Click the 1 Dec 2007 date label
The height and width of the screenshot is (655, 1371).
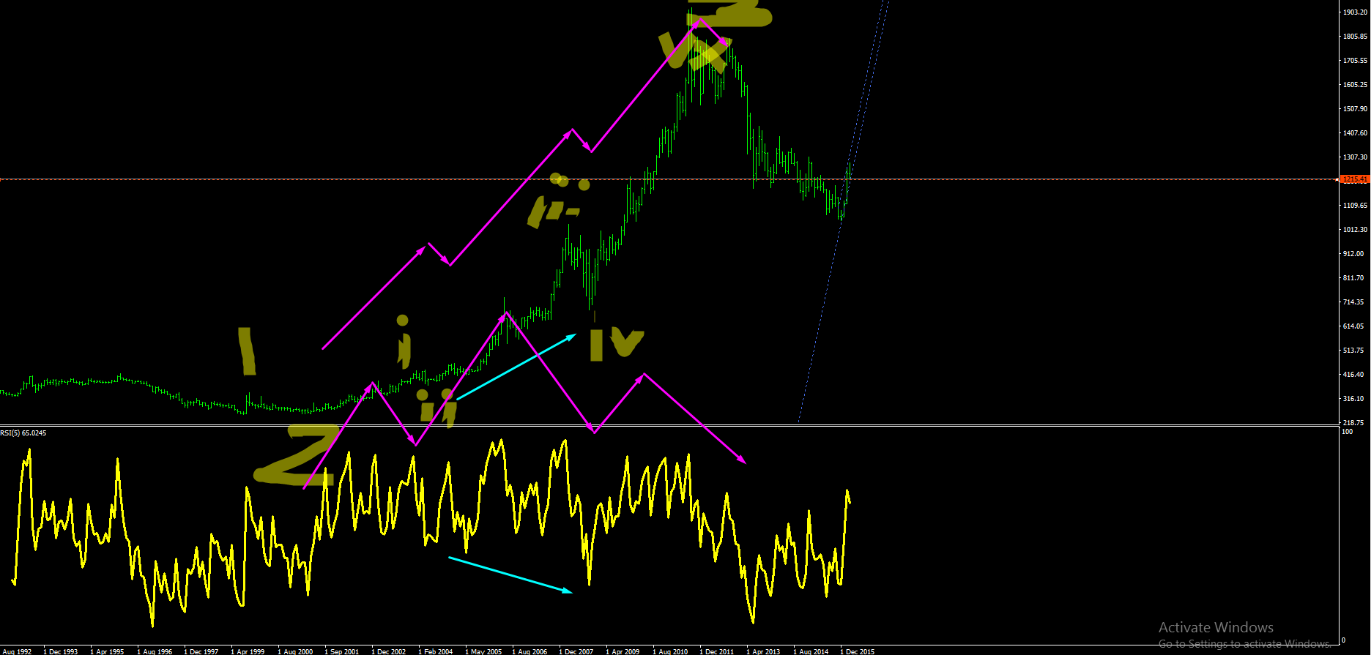pyautogui.click(x=576, y=651)
